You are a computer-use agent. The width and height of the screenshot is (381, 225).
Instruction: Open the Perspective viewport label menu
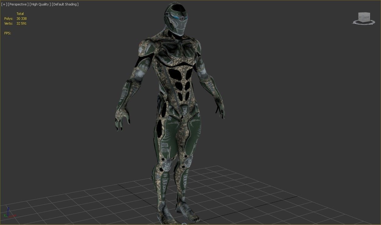click(x=18, y=4)
